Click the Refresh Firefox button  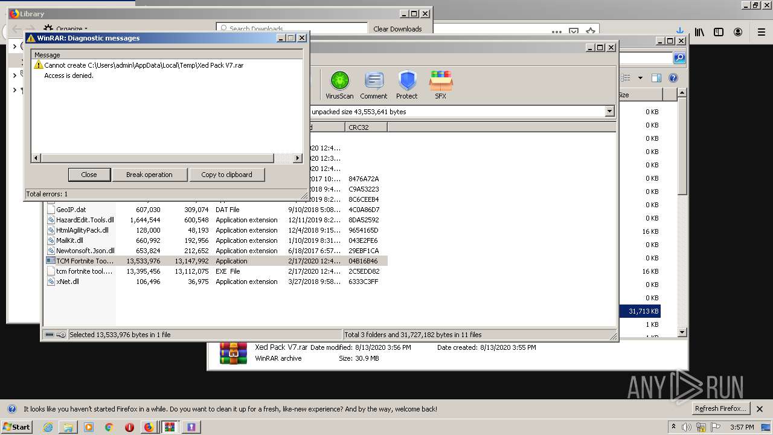click(x=722, y=409)
